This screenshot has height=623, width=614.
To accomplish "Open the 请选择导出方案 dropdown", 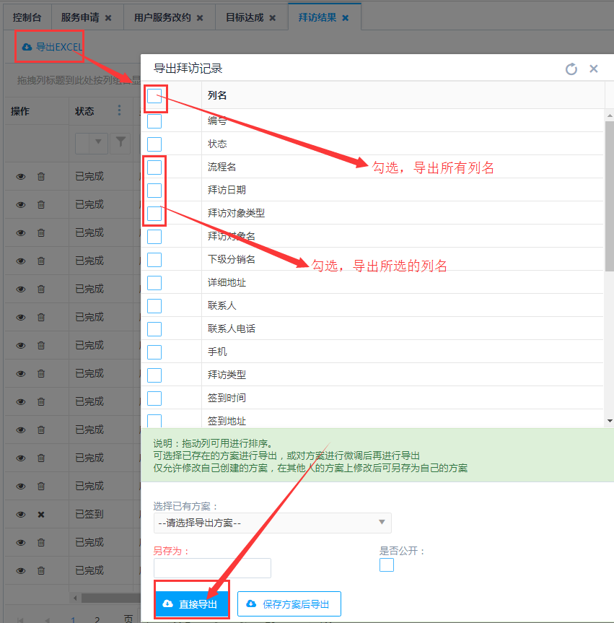I will (x=272, y=523).
